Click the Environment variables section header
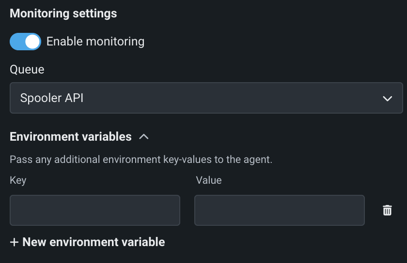The image size is (407, 263). click(x=71, y=137)
